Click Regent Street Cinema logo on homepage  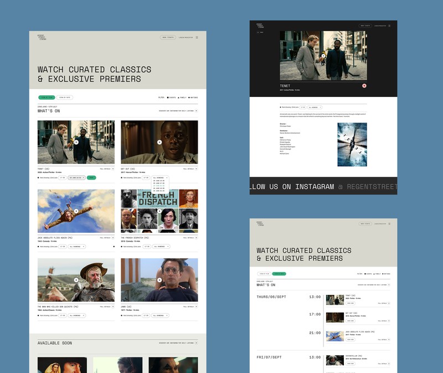coord(42,38)
